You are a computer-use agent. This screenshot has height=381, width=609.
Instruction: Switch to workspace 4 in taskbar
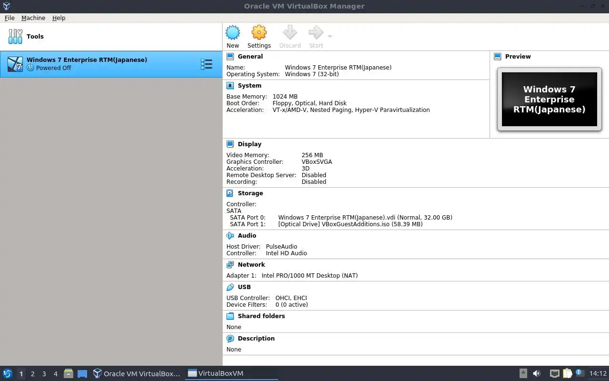[55, 374]
